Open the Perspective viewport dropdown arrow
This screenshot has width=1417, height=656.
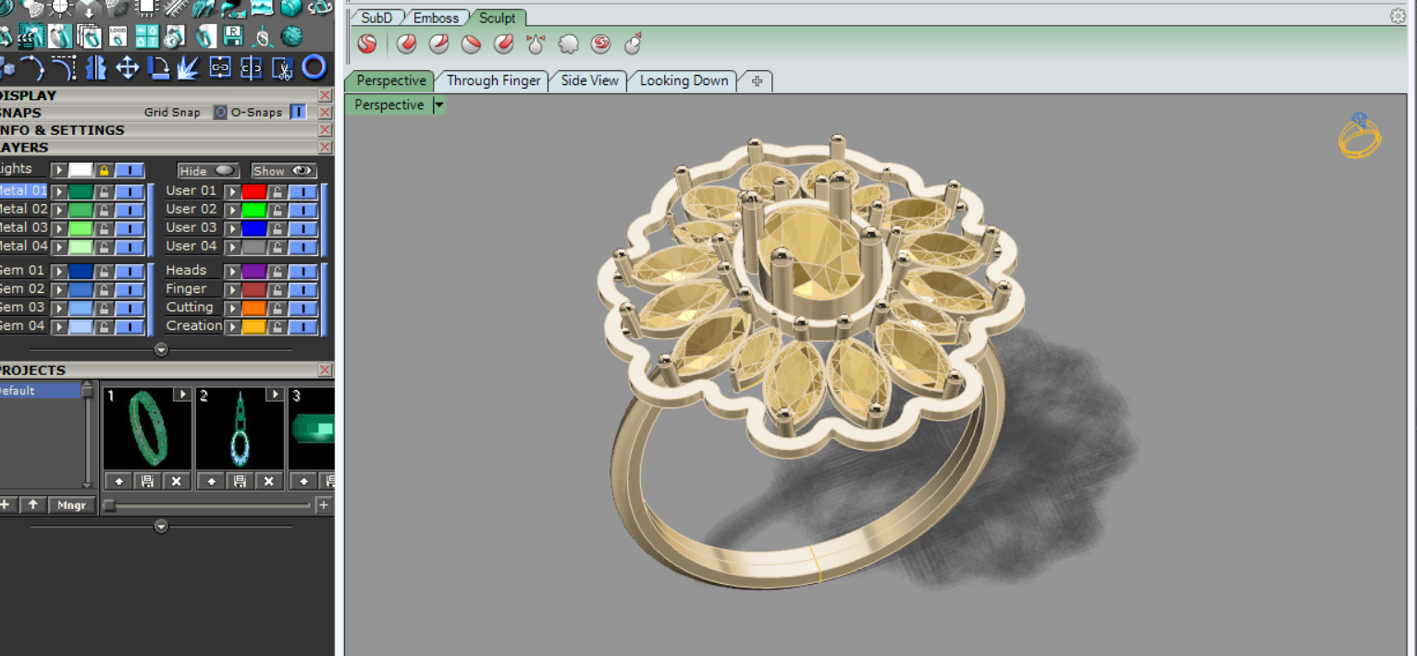(439, 105)
